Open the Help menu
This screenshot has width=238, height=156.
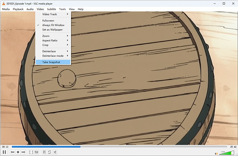81,9
